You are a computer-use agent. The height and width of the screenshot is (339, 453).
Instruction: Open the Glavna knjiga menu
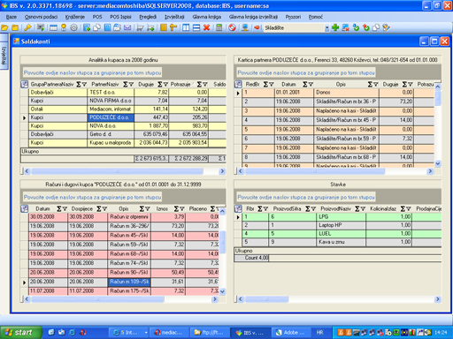[x=207, y=17]
